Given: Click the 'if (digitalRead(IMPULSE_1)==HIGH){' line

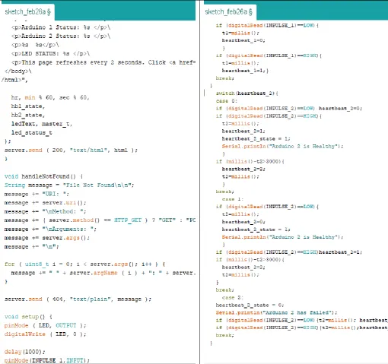Looking at the screenshot, I should [269, 55].
